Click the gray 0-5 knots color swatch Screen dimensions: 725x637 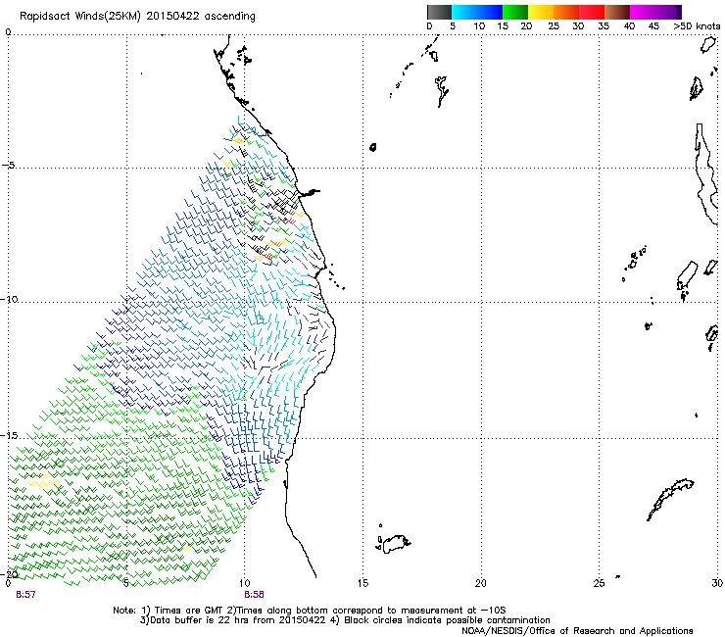(x=439, y=12)
